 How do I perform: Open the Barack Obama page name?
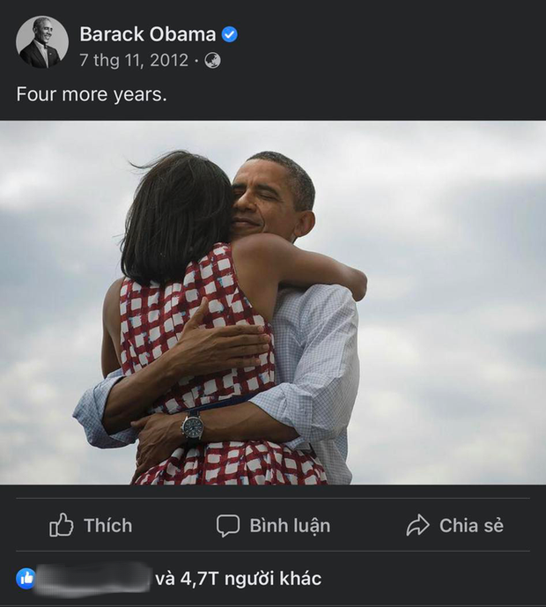click(x=147, y=34)
